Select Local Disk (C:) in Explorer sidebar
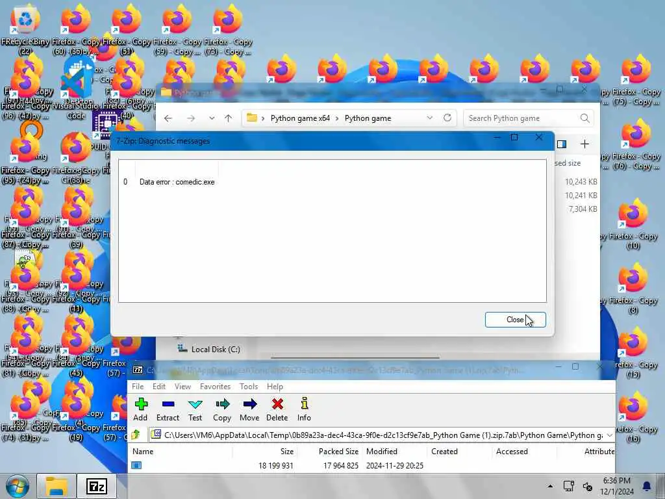Image resolution: width=665 pixels, height=499 pixels. tap(208, 349)
